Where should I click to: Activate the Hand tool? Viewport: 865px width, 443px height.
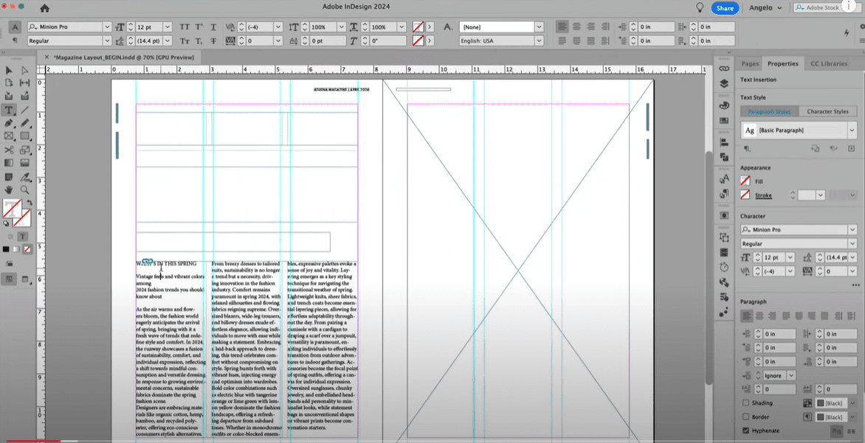(8, 189)
